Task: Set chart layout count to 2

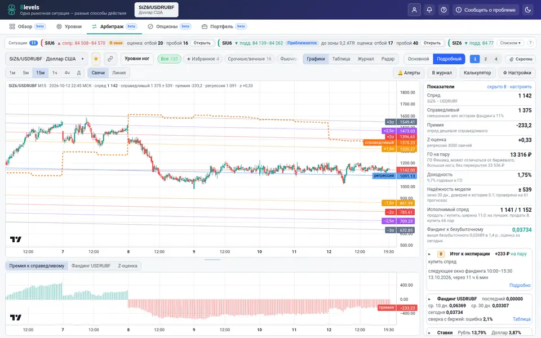Action: point(485,59)
